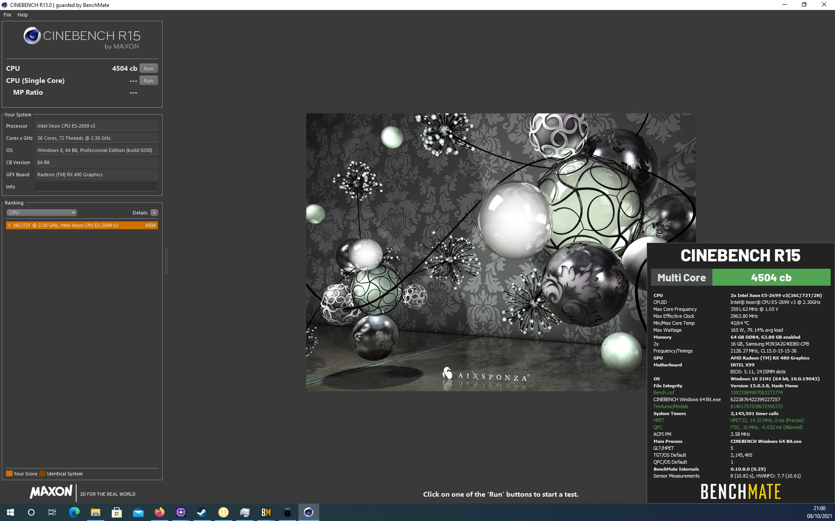Click the BenchMate logo in overlay

click(741, 492)
